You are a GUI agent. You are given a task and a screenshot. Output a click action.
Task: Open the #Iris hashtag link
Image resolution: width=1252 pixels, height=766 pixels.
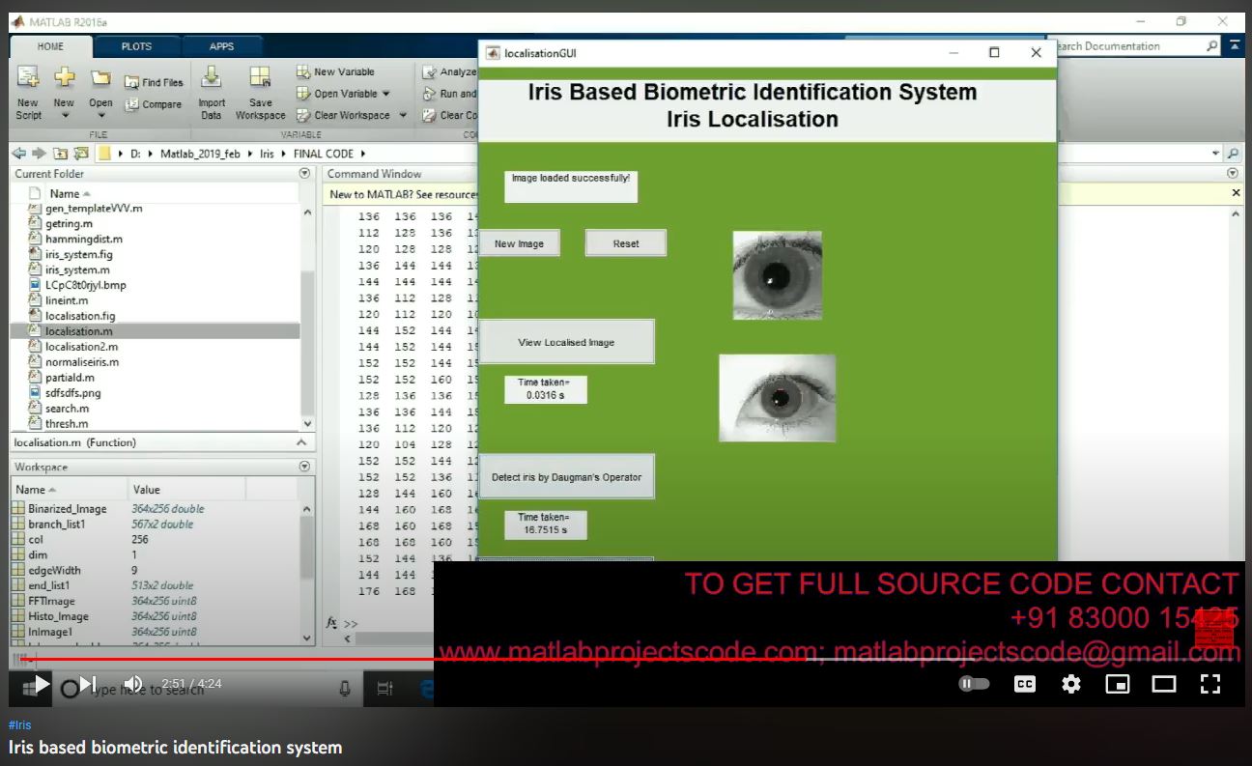(x=20, y=725)
